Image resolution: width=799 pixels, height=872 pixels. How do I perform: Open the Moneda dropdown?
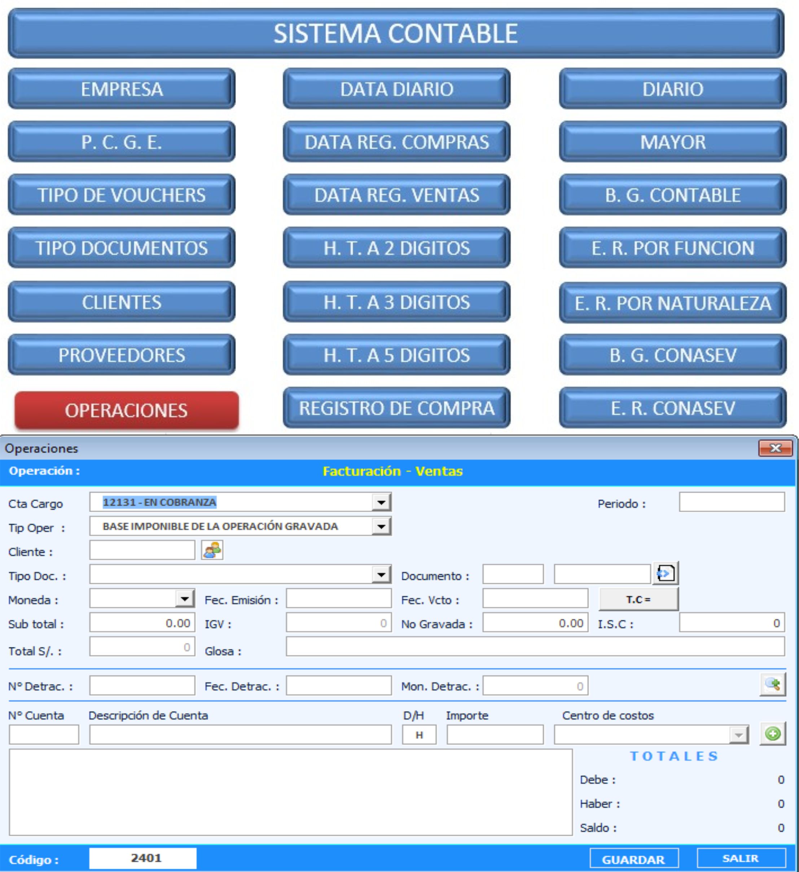[x=185, y=599]
